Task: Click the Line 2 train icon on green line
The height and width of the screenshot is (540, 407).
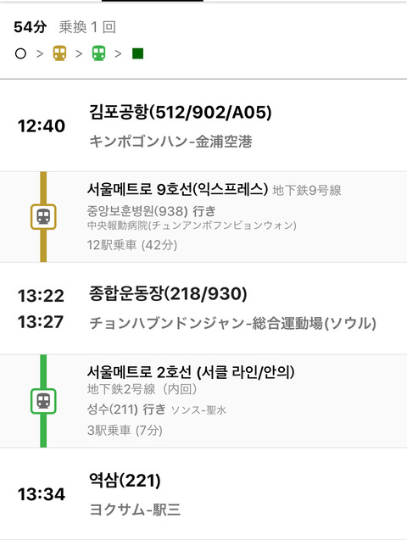Action: click(43, 401)
